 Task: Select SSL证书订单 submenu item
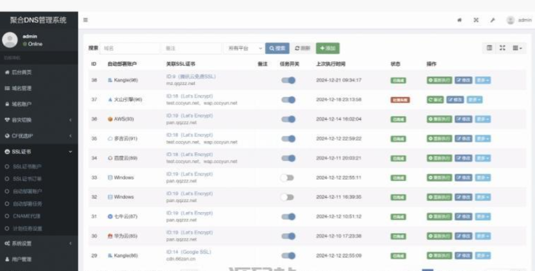click(39, 179)
